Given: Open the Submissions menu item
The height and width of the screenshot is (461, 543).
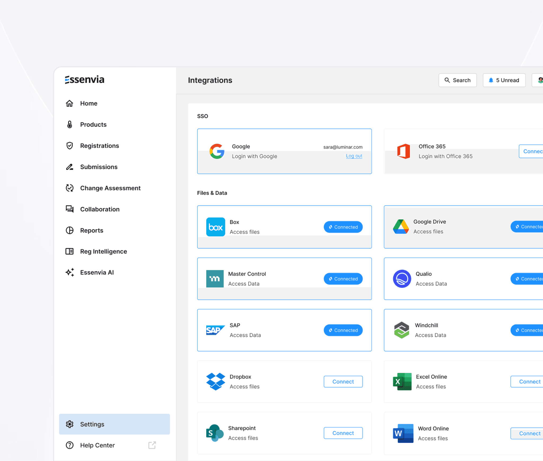Looking at the screenshot, I should pos(99,167).
